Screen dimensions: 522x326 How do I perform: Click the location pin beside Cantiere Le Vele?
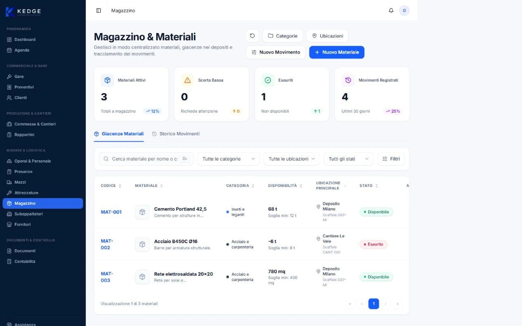tap(318, 239)
